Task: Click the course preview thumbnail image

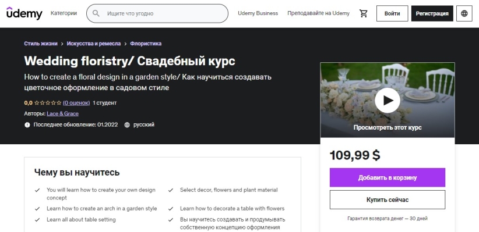Action: tap(388, 100)
